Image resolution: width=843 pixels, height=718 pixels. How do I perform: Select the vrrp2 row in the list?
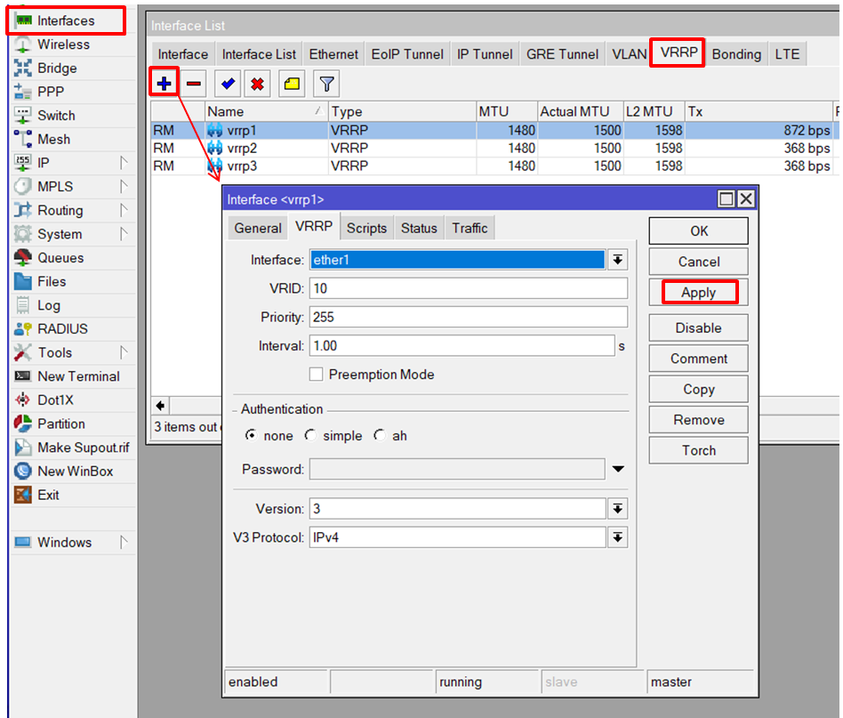(x=242, y=149)
